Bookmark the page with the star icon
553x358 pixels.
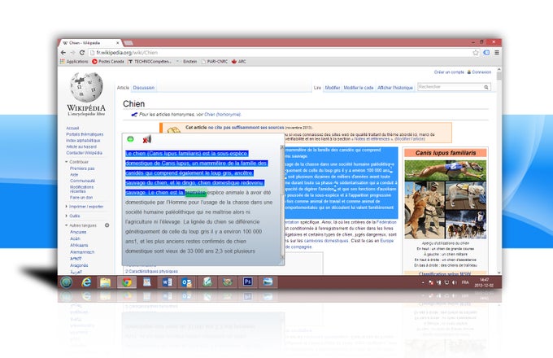(x=476, y=53)
